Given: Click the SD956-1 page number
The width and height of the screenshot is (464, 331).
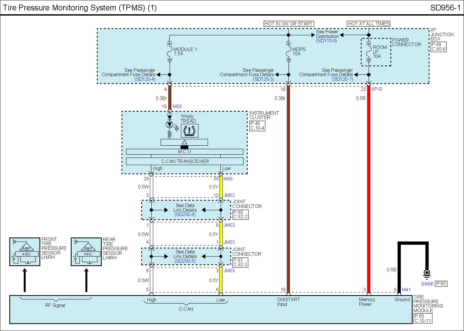Looking at the screenshot, I should point(445,8).
